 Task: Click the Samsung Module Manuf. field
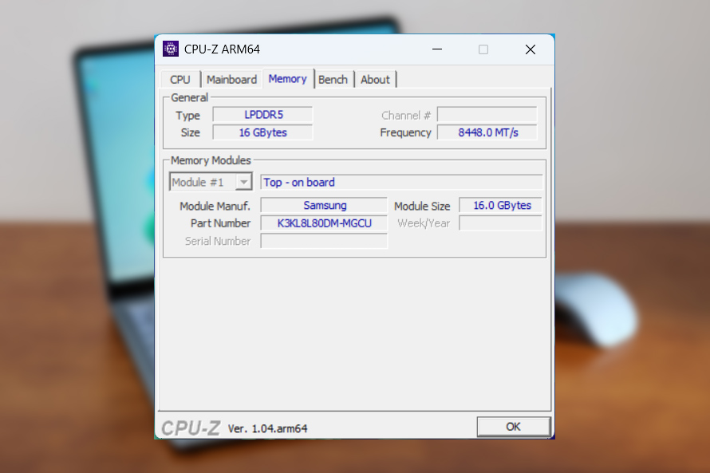point(324,206)
